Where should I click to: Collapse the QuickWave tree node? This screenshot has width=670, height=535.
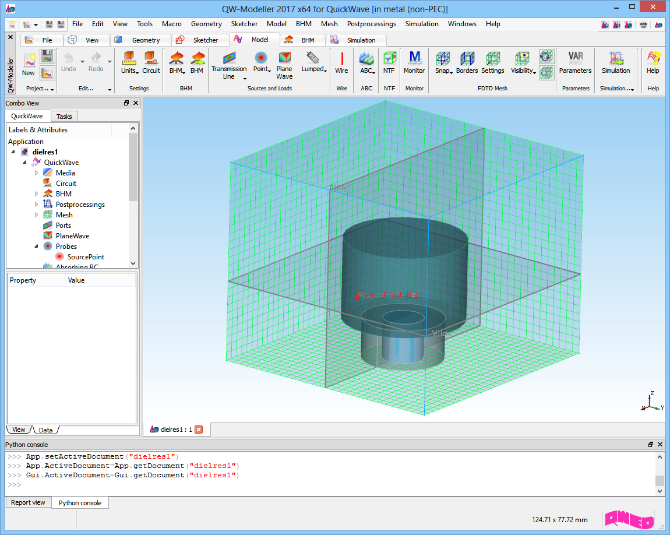(x=25, y=163)
